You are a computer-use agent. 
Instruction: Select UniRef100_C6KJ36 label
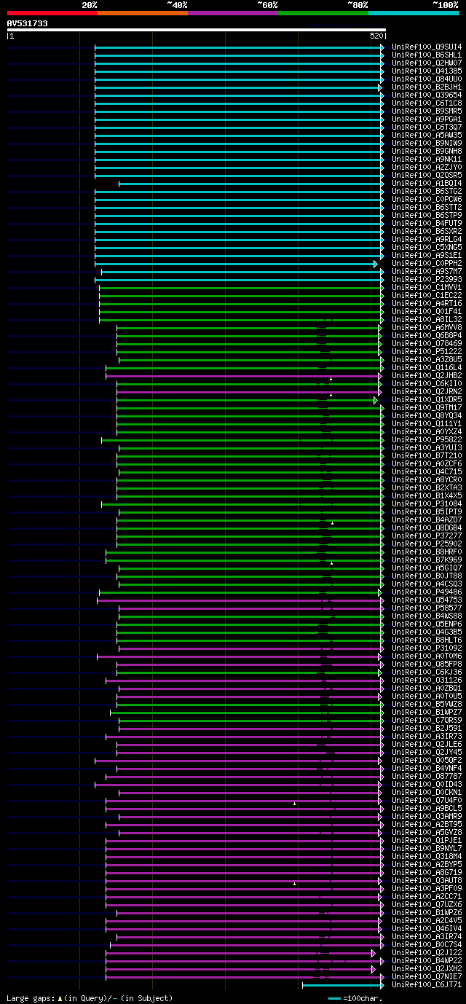(427, 672)
